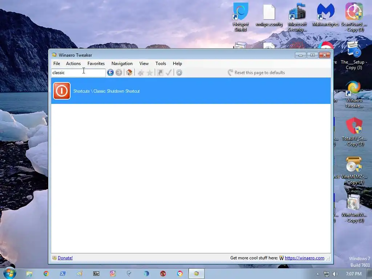372x279 pixels.
Task: Click the gray favorites star icon
Action: 150,73
